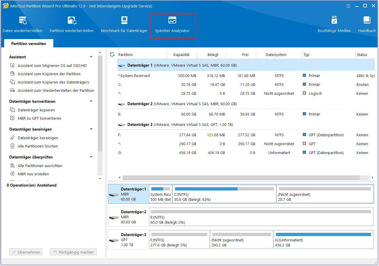Collapse Datenträger überprüfen section
This screenshot has height=266, width=379.
pos(91,157)
